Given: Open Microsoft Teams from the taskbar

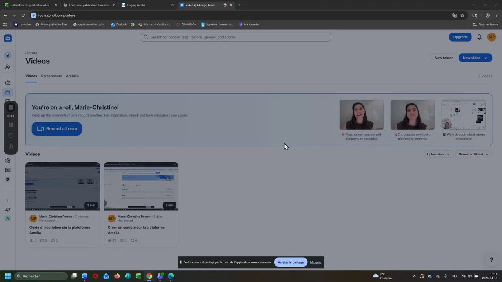Looking at the screenshot, I should click(160, 276).
